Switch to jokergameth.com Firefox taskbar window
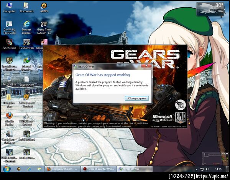The image size is (230, 180). pyautogui.click(x=62, y=169)
